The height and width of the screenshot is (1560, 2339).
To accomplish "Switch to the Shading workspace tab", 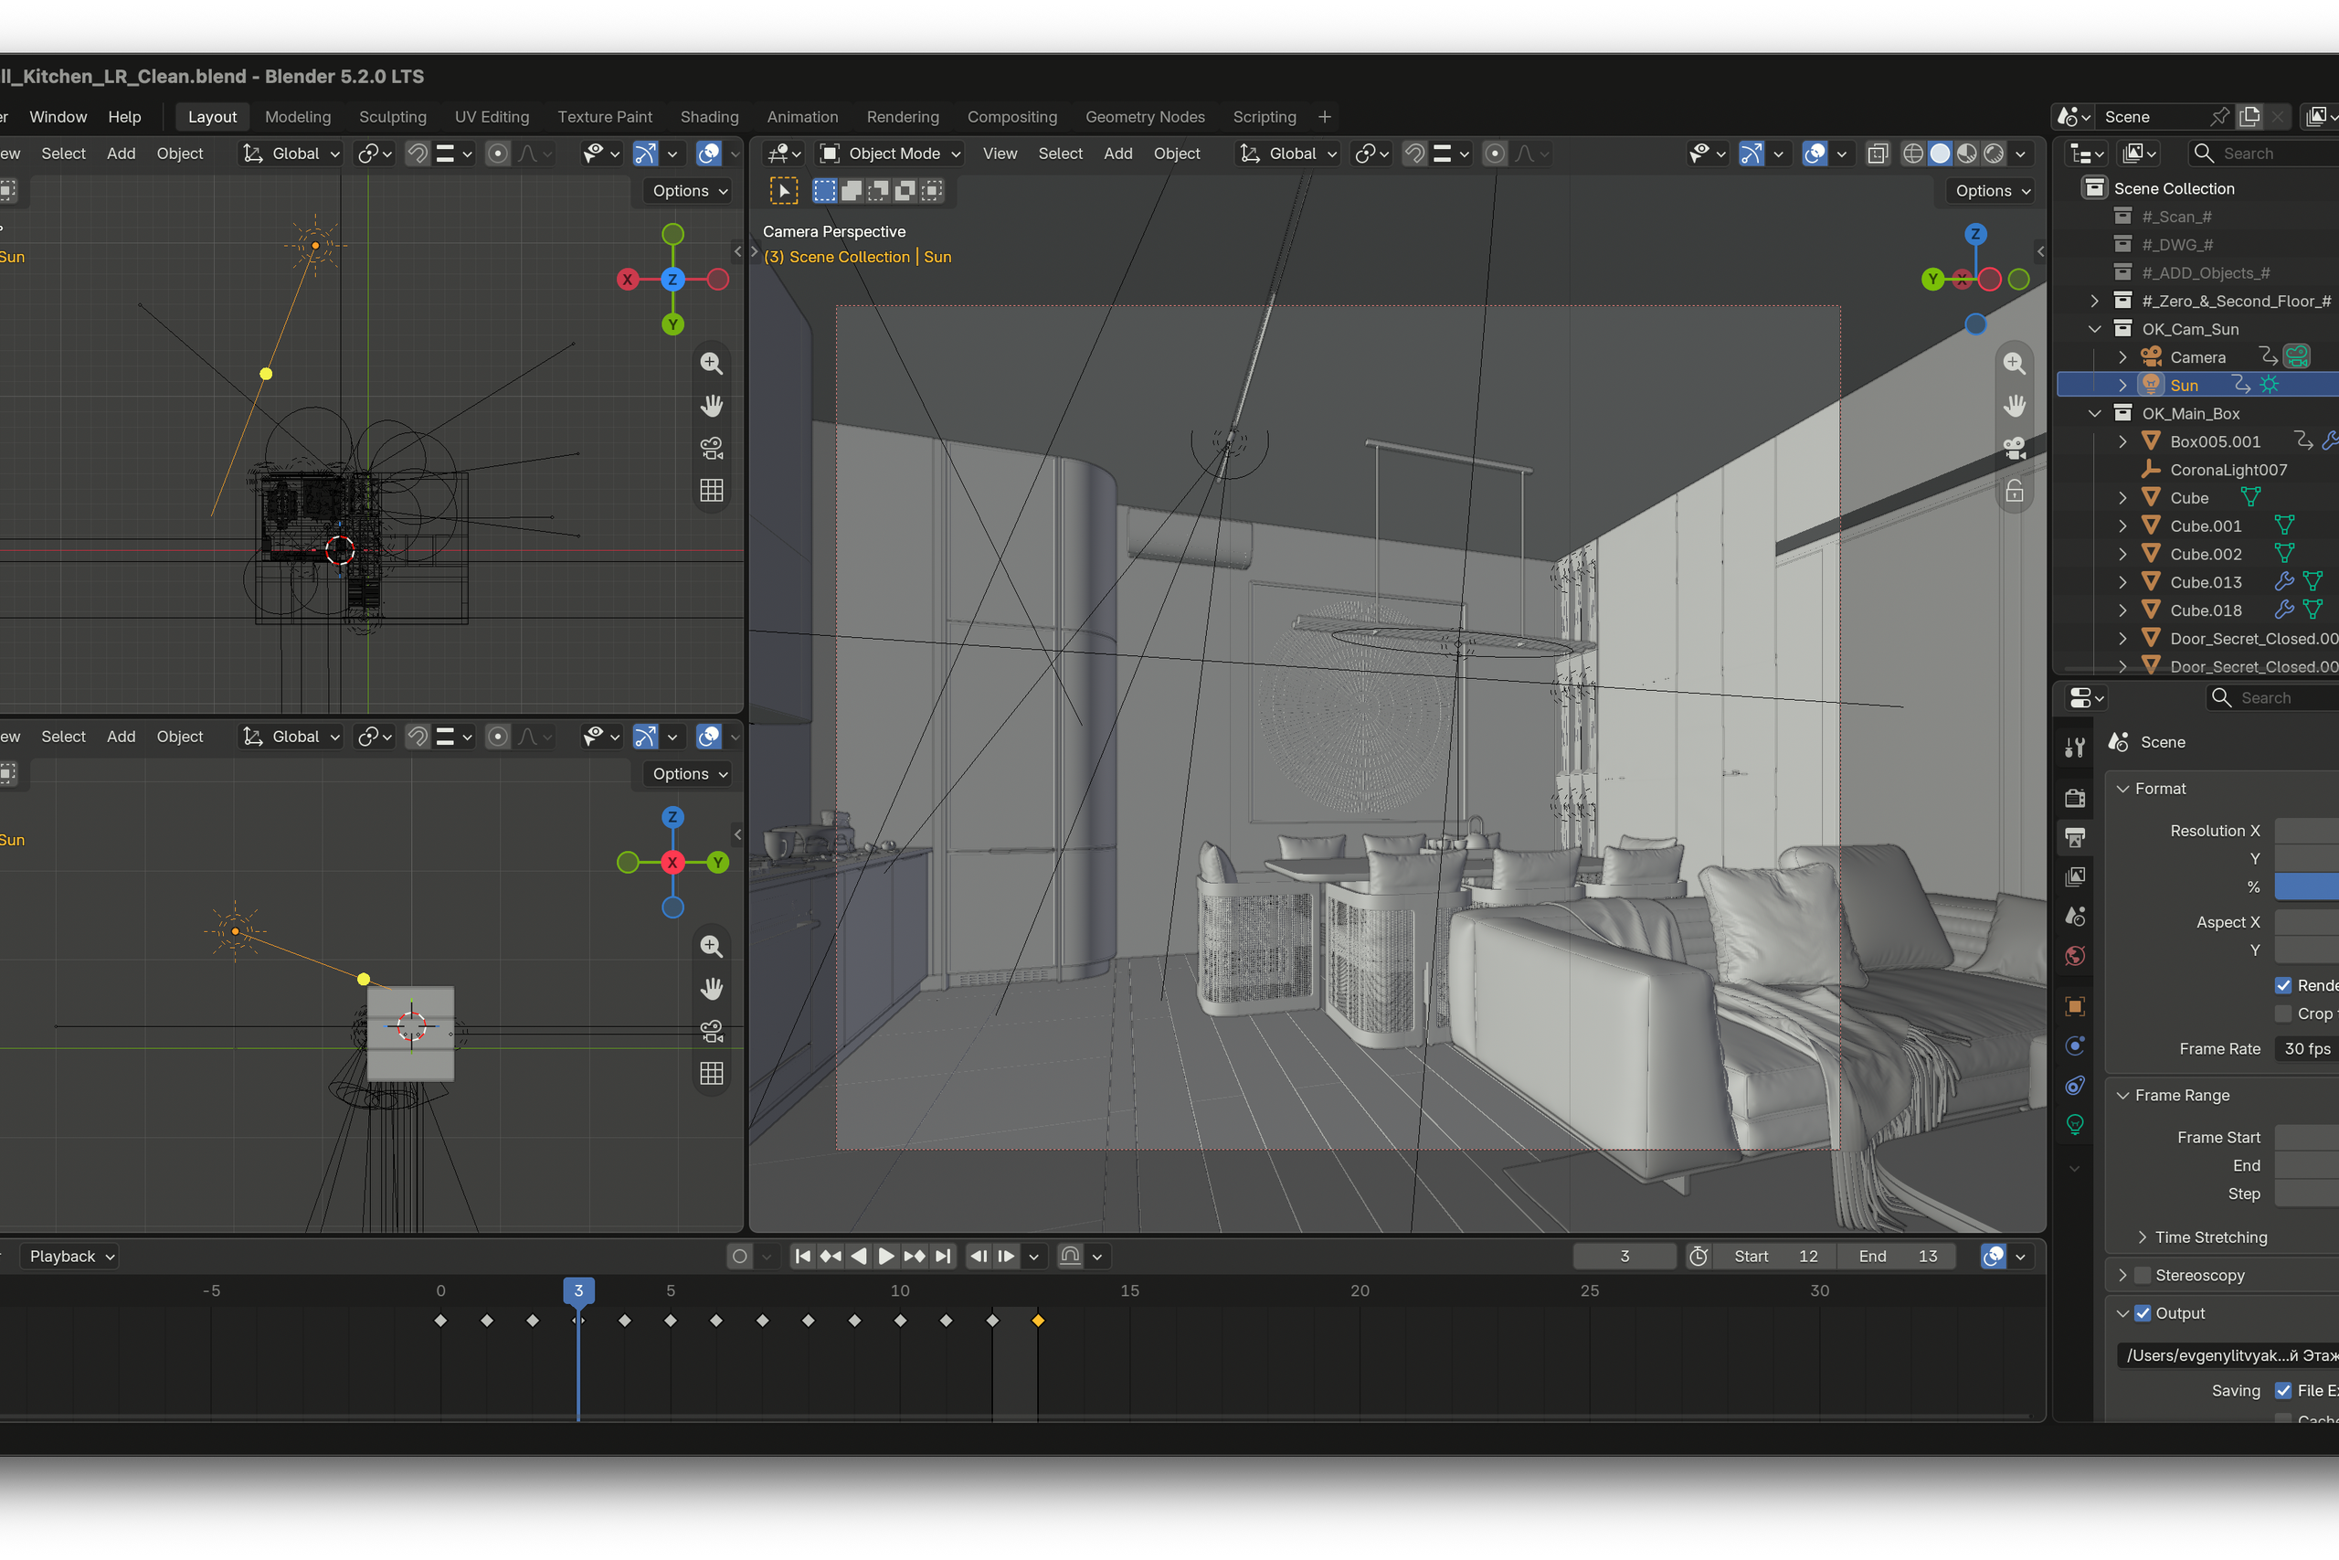I will (709, 116).
